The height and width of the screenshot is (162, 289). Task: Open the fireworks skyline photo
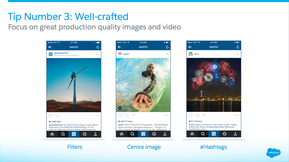[x=214, y=85]
